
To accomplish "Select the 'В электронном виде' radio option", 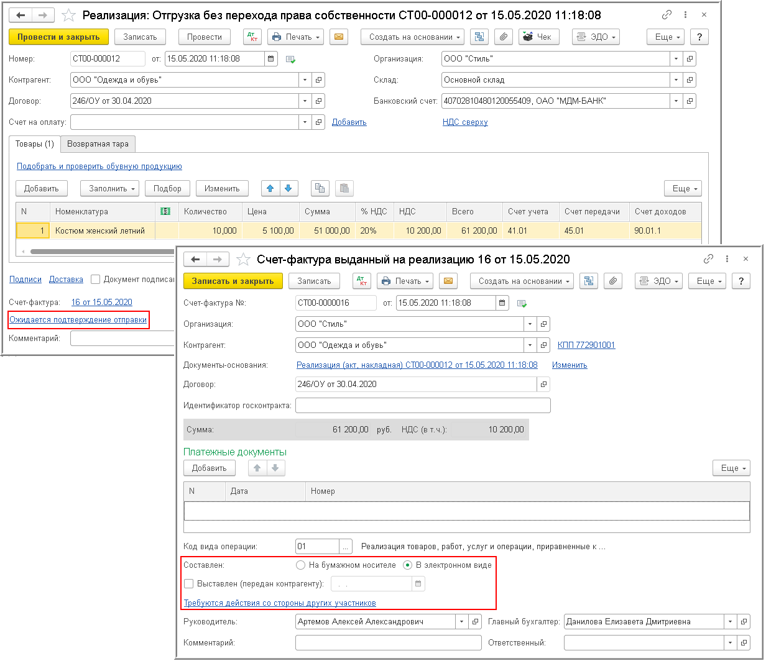I will 408,565.
